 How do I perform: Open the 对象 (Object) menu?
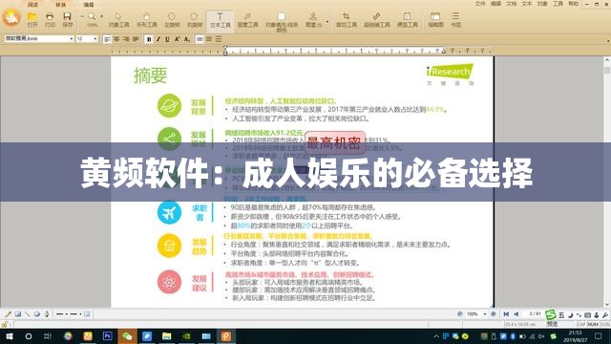542,4
